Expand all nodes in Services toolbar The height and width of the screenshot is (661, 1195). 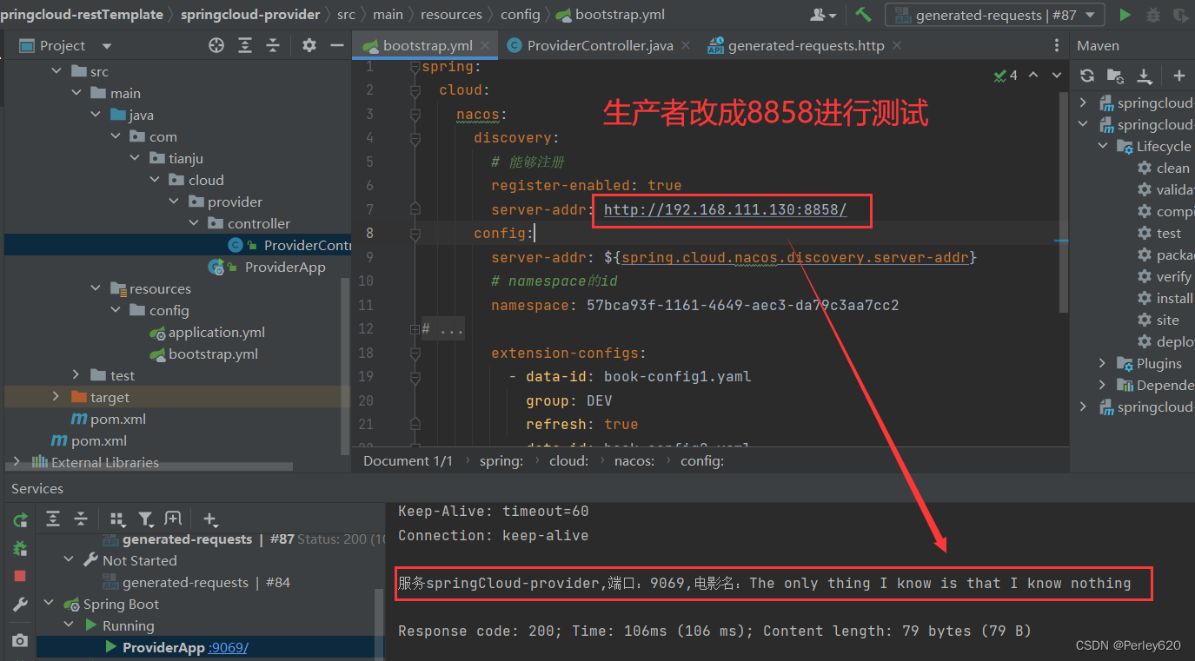coord(53,519)
